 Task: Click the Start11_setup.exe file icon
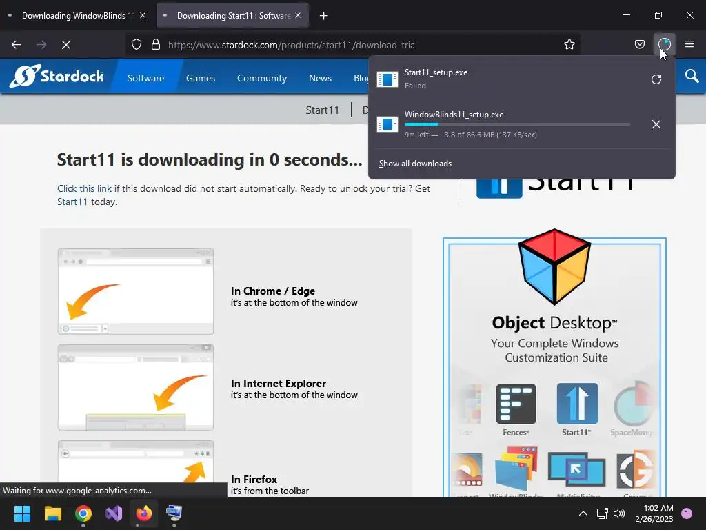(x=387, y=79)
